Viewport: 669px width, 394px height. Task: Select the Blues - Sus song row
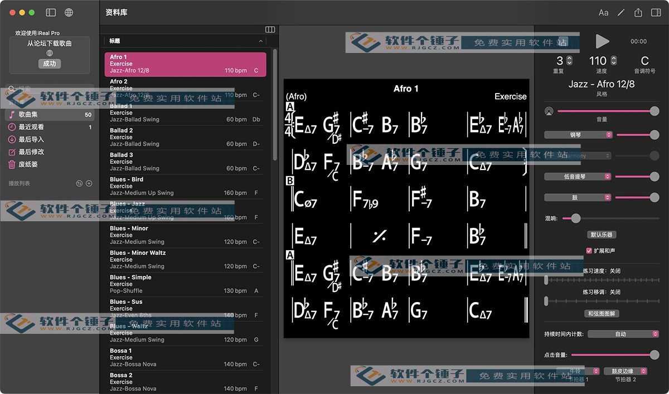pos(185,309)
